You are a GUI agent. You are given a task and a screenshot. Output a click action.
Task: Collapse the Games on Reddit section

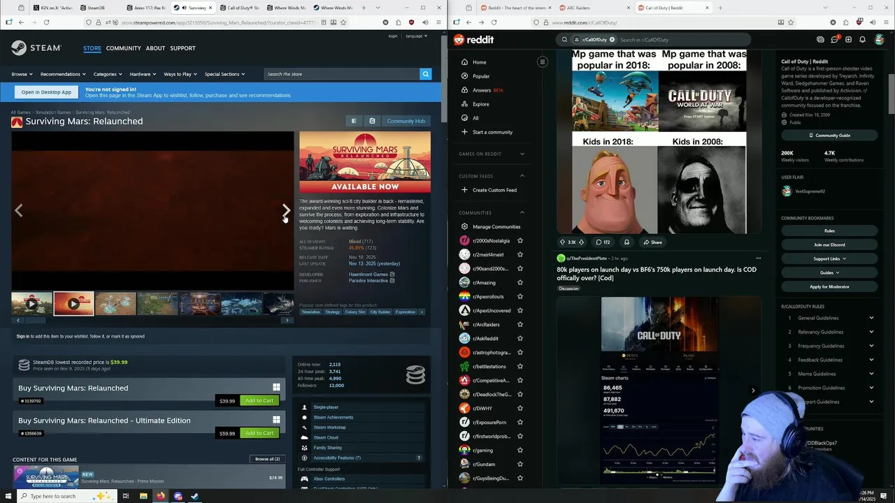[x=522, y=154]
